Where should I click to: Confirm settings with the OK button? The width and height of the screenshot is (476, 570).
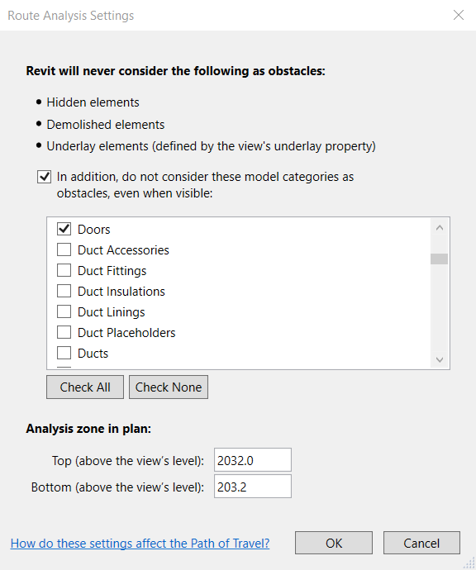(334, 543)
